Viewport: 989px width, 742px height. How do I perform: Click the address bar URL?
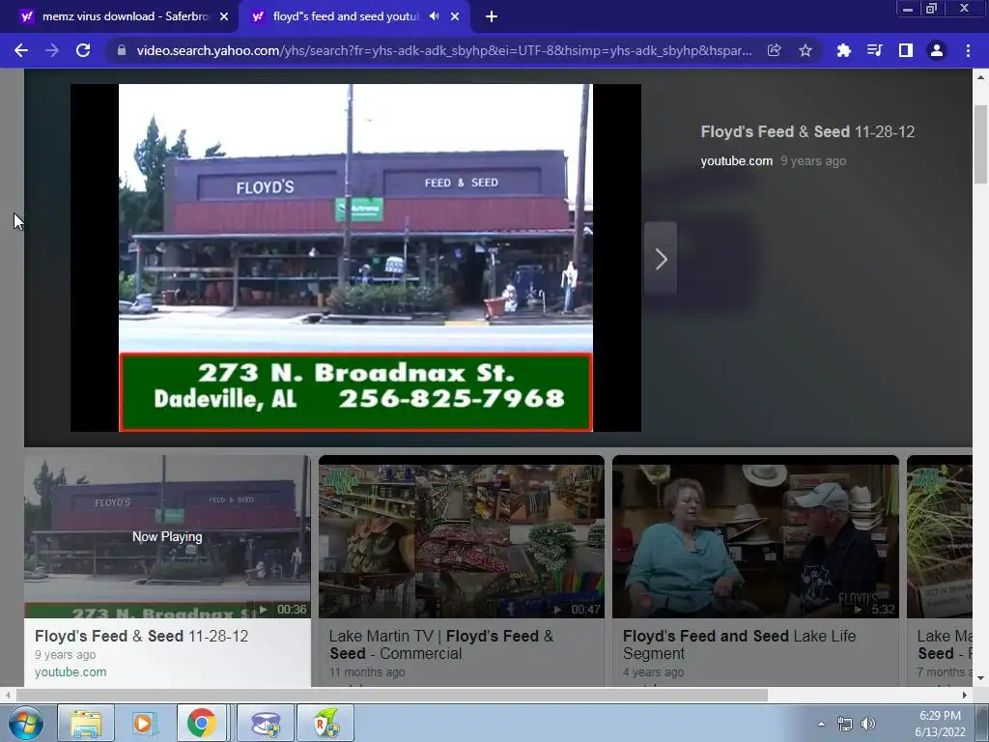tap(444, 50)
